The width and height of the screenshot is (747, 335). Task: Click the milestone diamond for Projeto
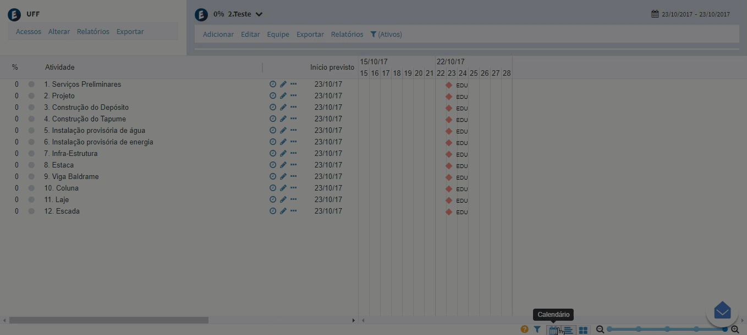coord(449,97)
